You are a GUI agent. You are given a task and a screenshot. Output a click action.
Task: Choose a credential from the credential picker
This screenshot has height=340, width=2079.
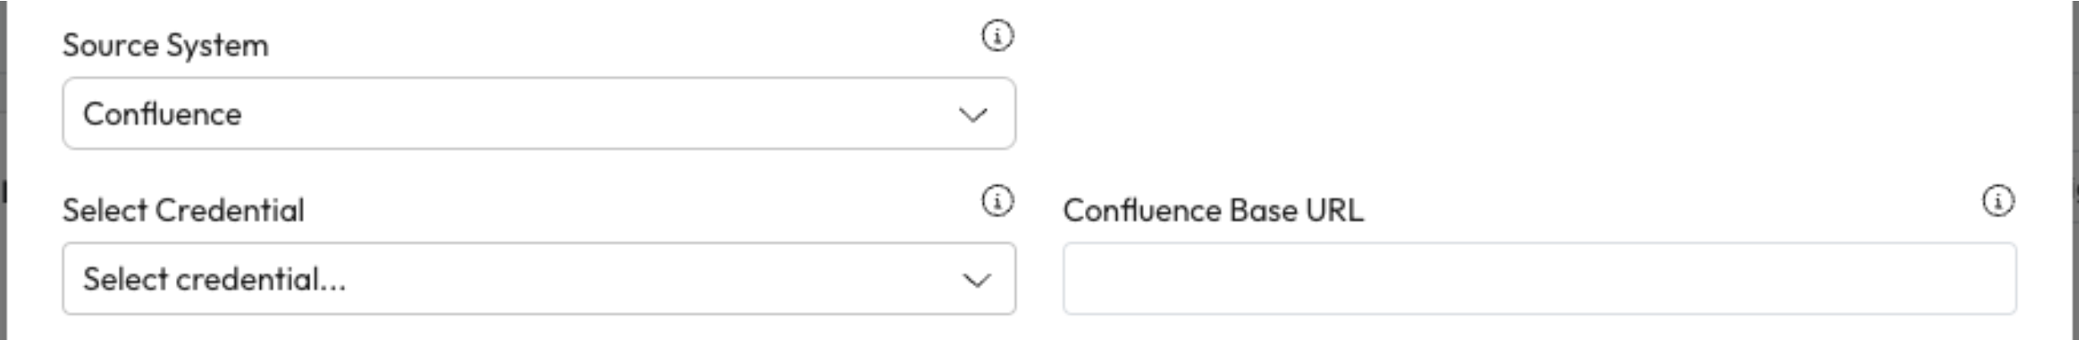[539, 279]
